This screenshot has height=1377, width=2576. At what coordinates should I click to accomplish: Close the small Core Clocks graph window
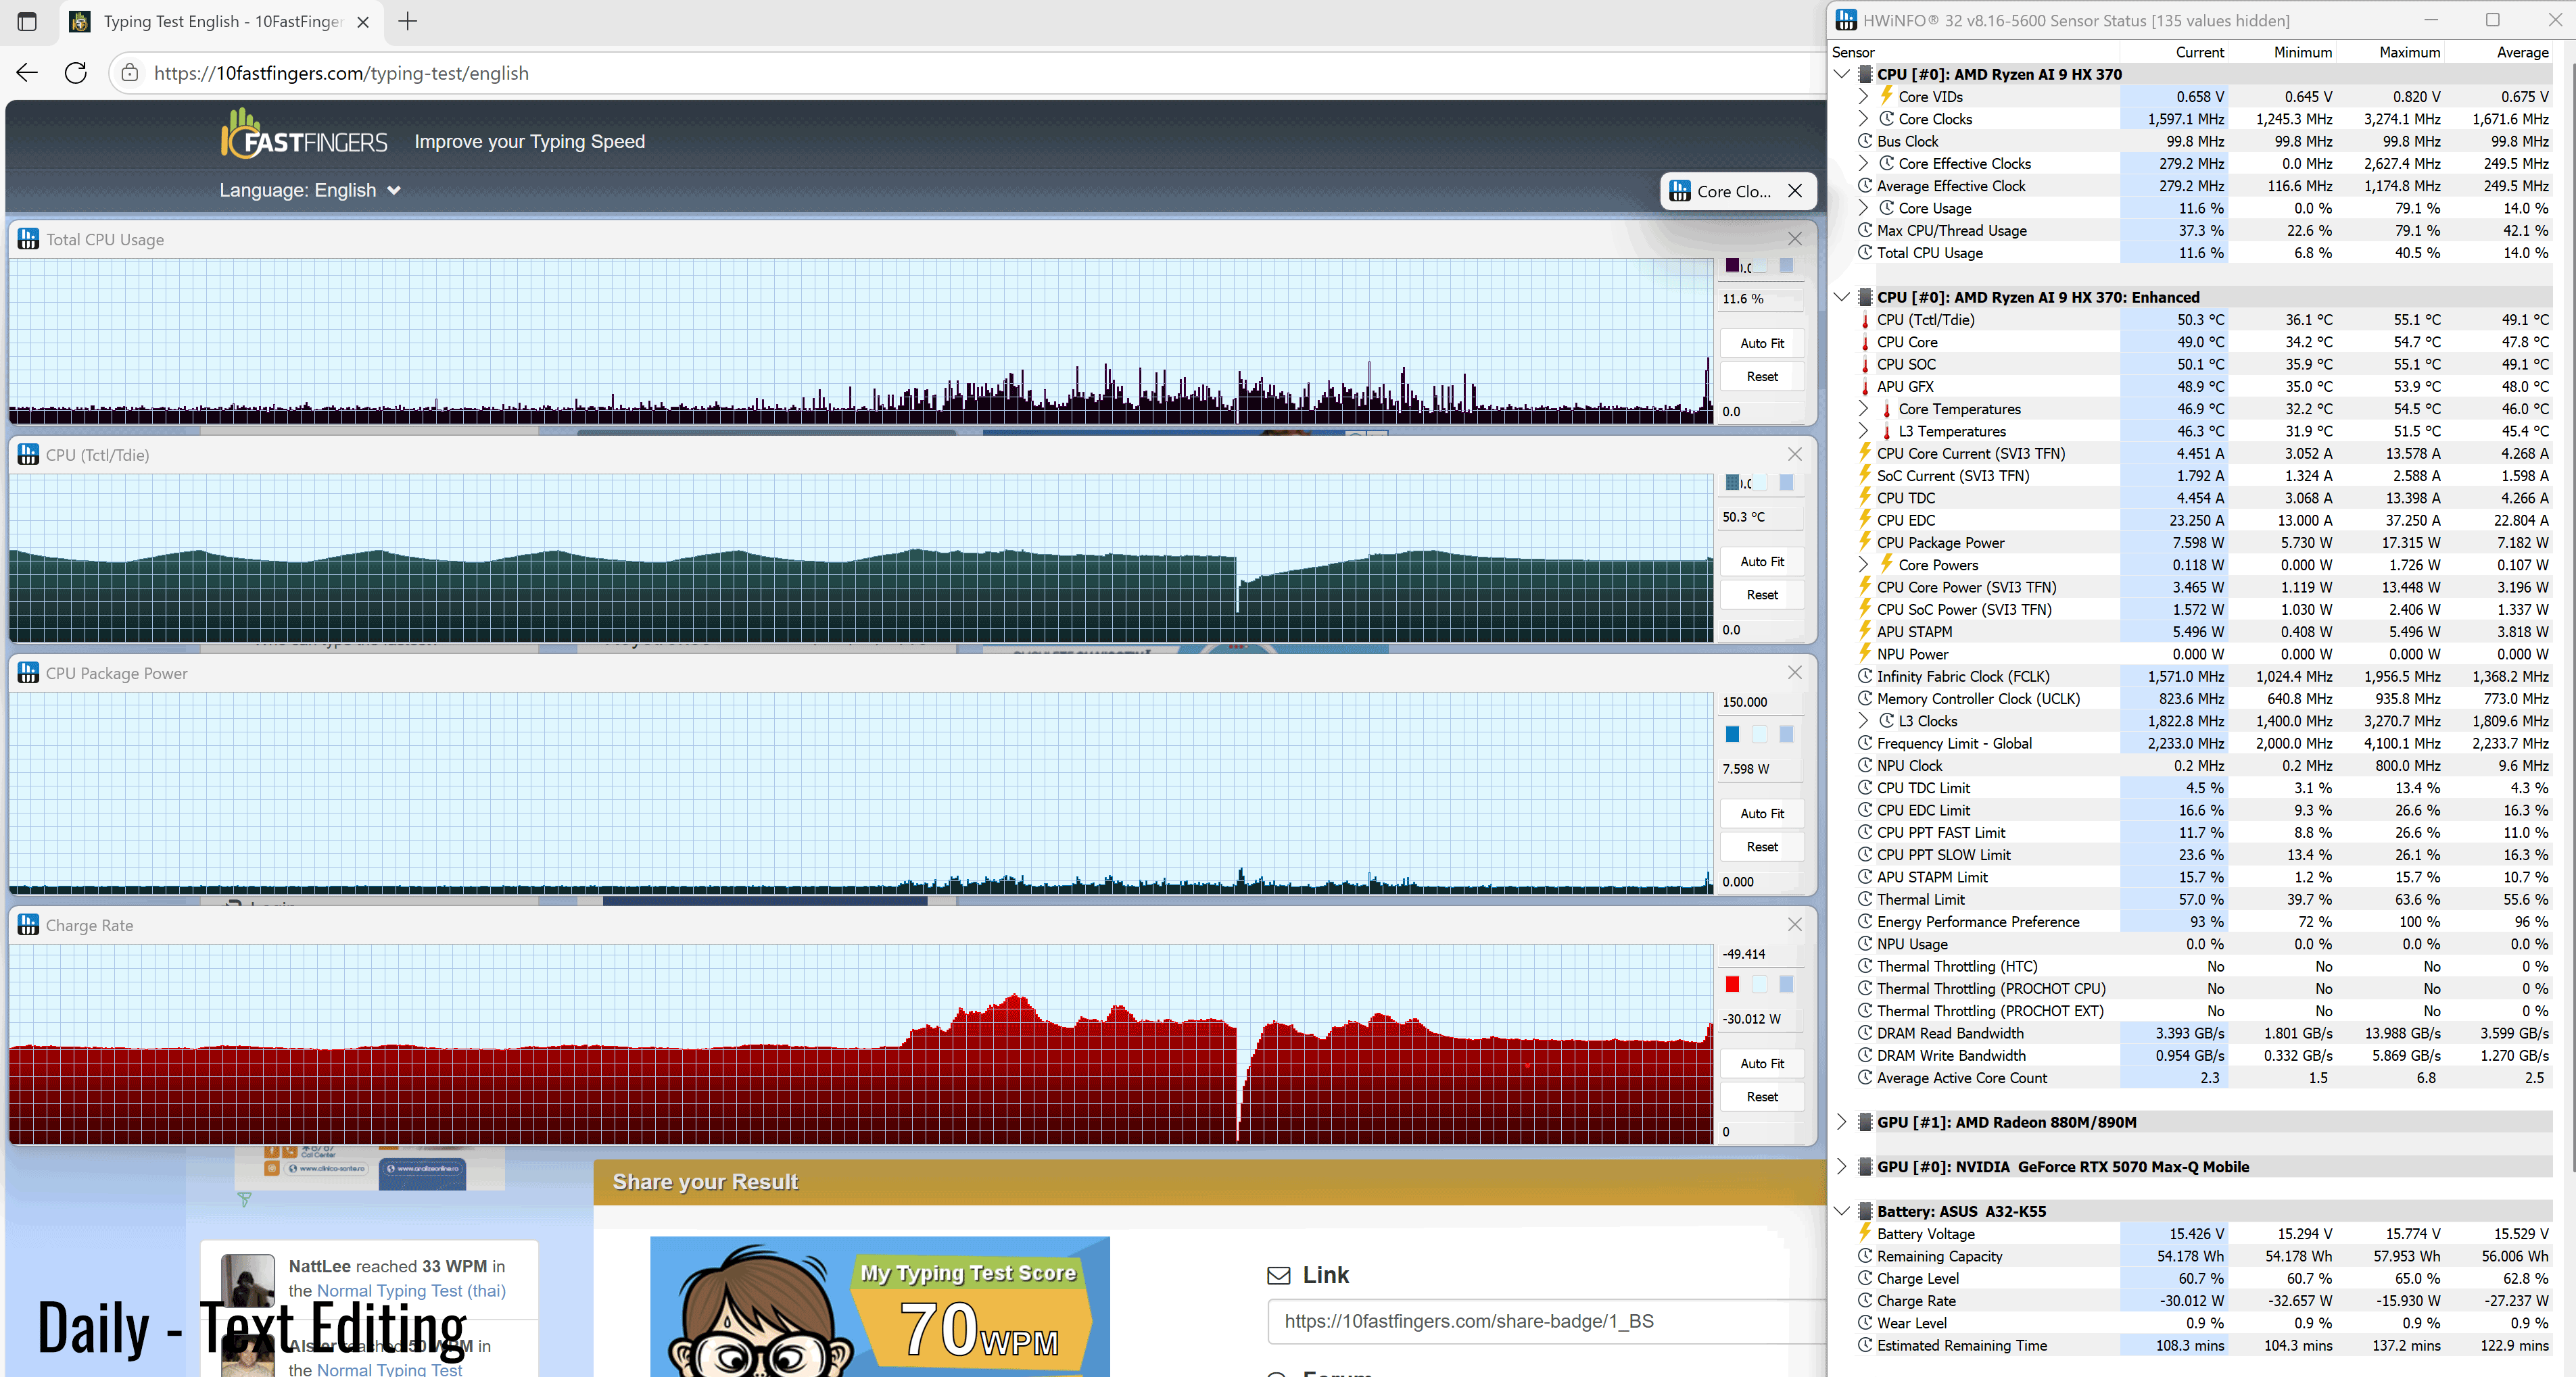click(1795, 191)
